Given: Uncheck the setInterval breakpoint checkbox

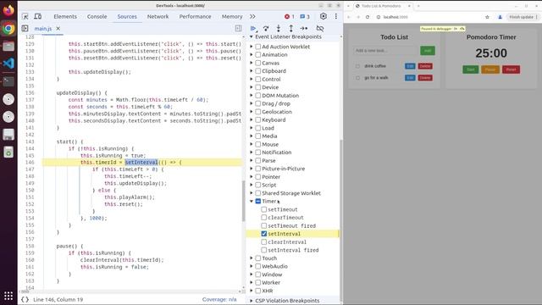Looking at the screenshot, I should point(263,234).
